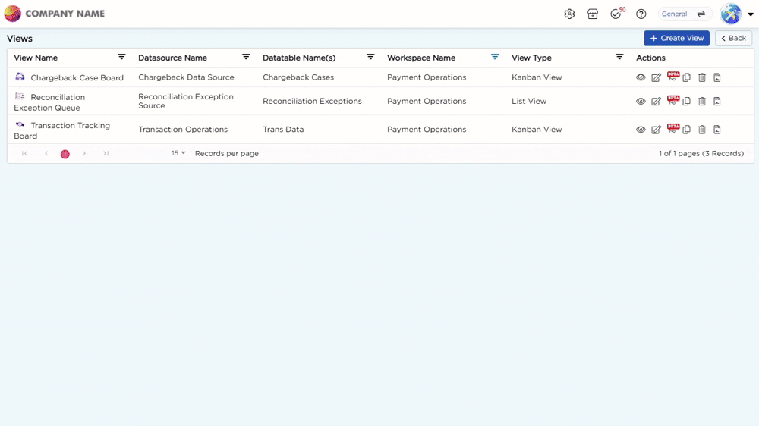Click 'Chargeback Cases' datatable cell
Screen dimensions: 759x426
tap(298, 77)
